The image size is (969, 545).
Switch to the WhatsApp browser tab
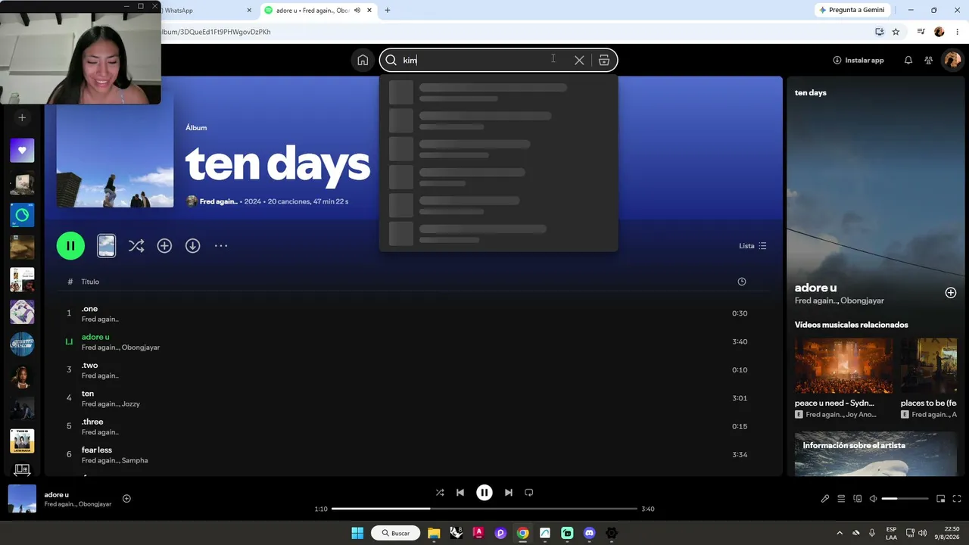(207, 11)
